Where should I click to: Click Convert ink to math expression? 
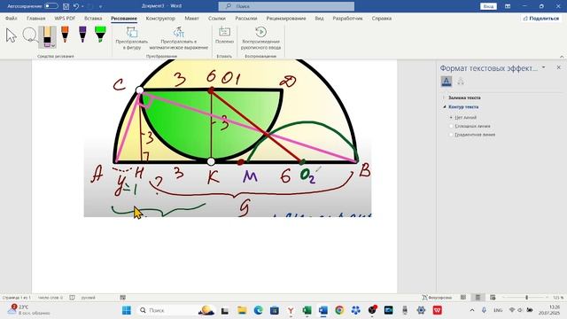(x=179, y=38)
